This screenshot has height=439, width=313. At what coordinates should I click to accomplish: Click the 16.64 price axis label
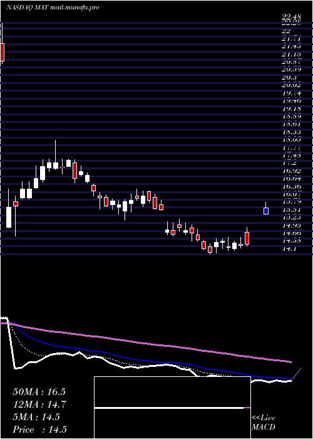click(x=291, y=179)
